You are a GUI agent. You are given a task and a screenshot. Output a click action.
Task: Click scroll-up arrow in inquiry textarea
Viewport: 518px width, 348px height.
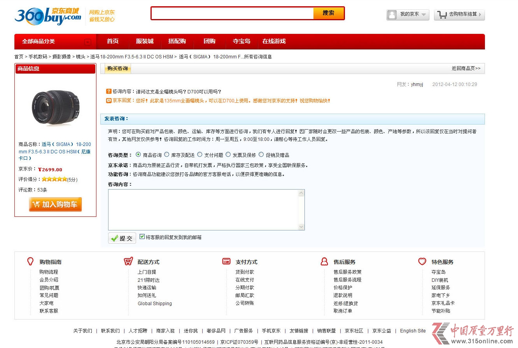[301, 193]
